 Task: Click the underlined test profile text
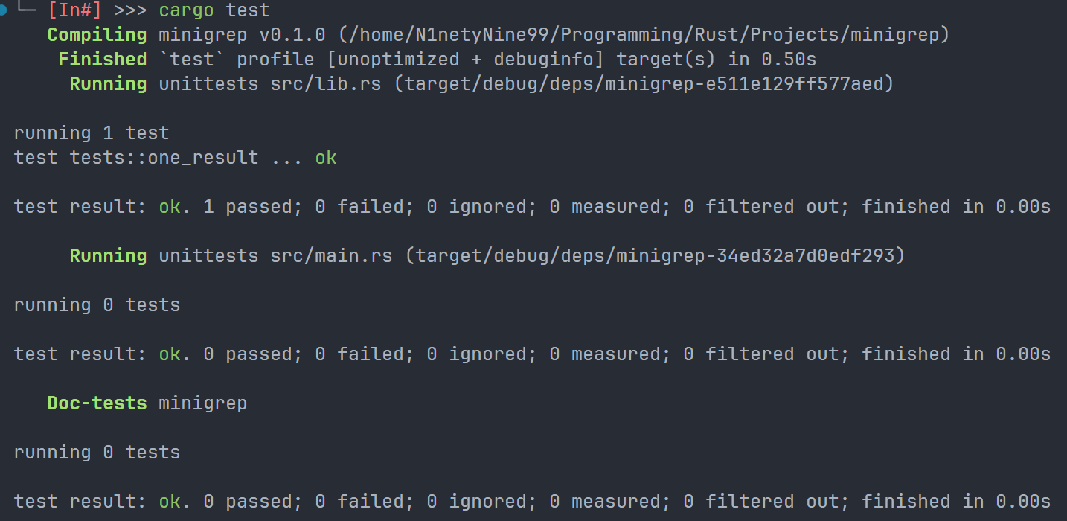pyautogui.click(x=382, y=60)
